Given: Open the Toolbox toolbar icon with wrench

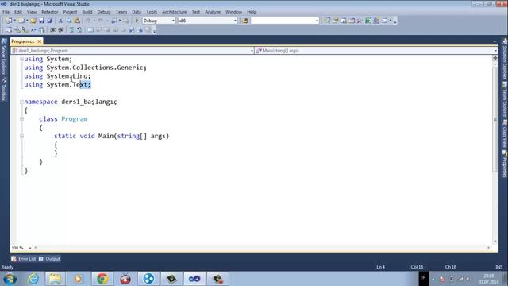Looking at the screenshot, I should pyautogui.click(x=360, y=21).
